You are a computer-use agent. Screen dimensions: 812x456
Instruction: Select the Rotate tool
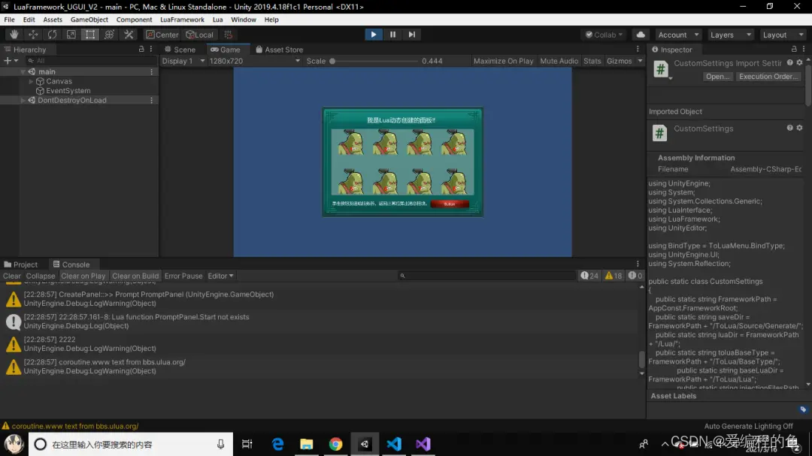pos(51,34)
